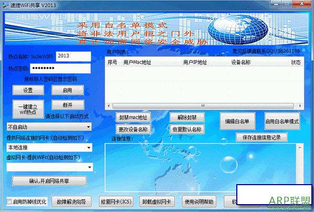Click 启用白名单模式 button
This screenshot has height=212, width=314.
(282, 121)
